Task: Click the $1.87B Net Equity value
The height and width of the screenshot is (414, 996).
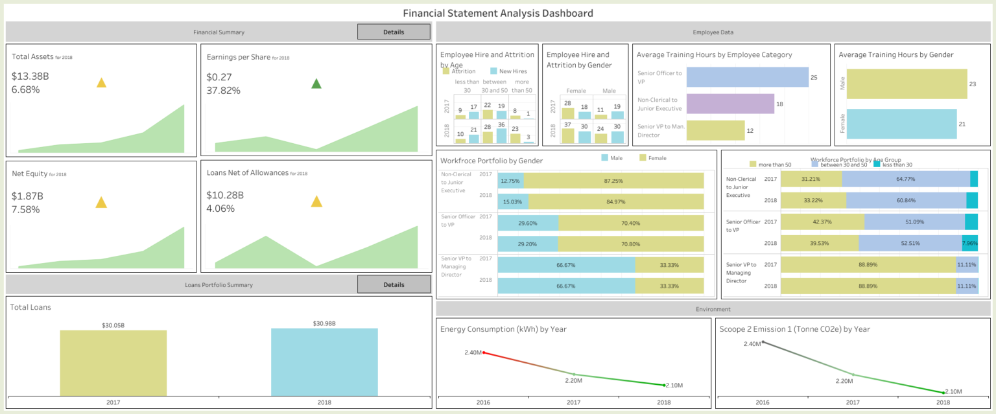Action: 28,195
